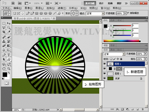Select the Type tool

click(9, 55)
